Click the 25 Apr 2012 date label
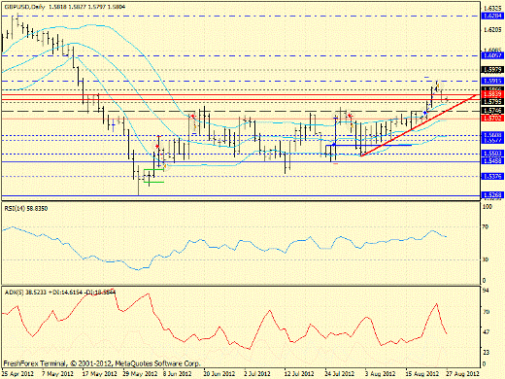Image resolution: width=505 pixels, height=379 pixels. click(17, 373)
